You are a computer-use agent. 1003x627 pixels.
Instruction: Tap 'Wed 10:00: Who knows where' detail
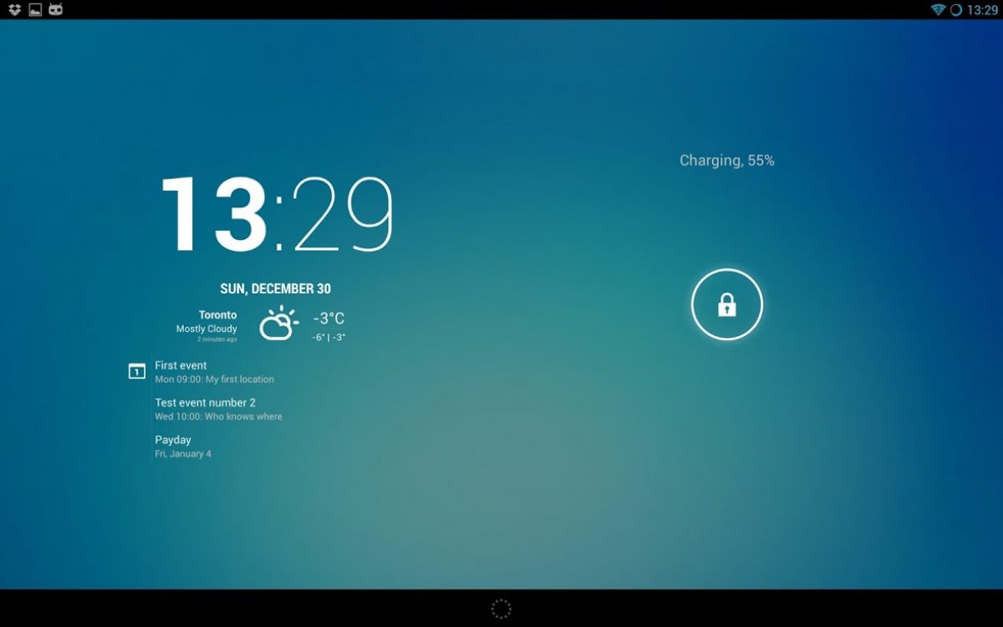coord(218,416)
